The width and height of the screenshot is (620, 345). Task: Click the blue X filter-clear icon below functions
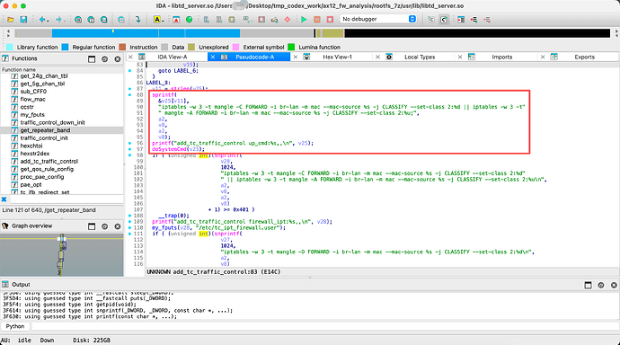click(4, 199)
